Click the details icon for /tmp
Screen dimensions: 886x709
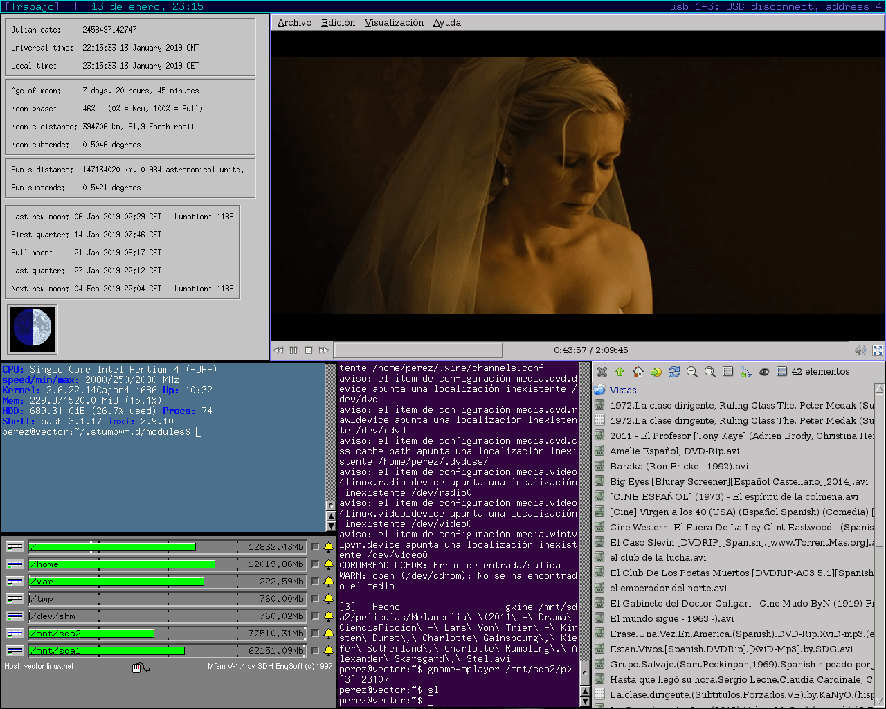[15, 599]
